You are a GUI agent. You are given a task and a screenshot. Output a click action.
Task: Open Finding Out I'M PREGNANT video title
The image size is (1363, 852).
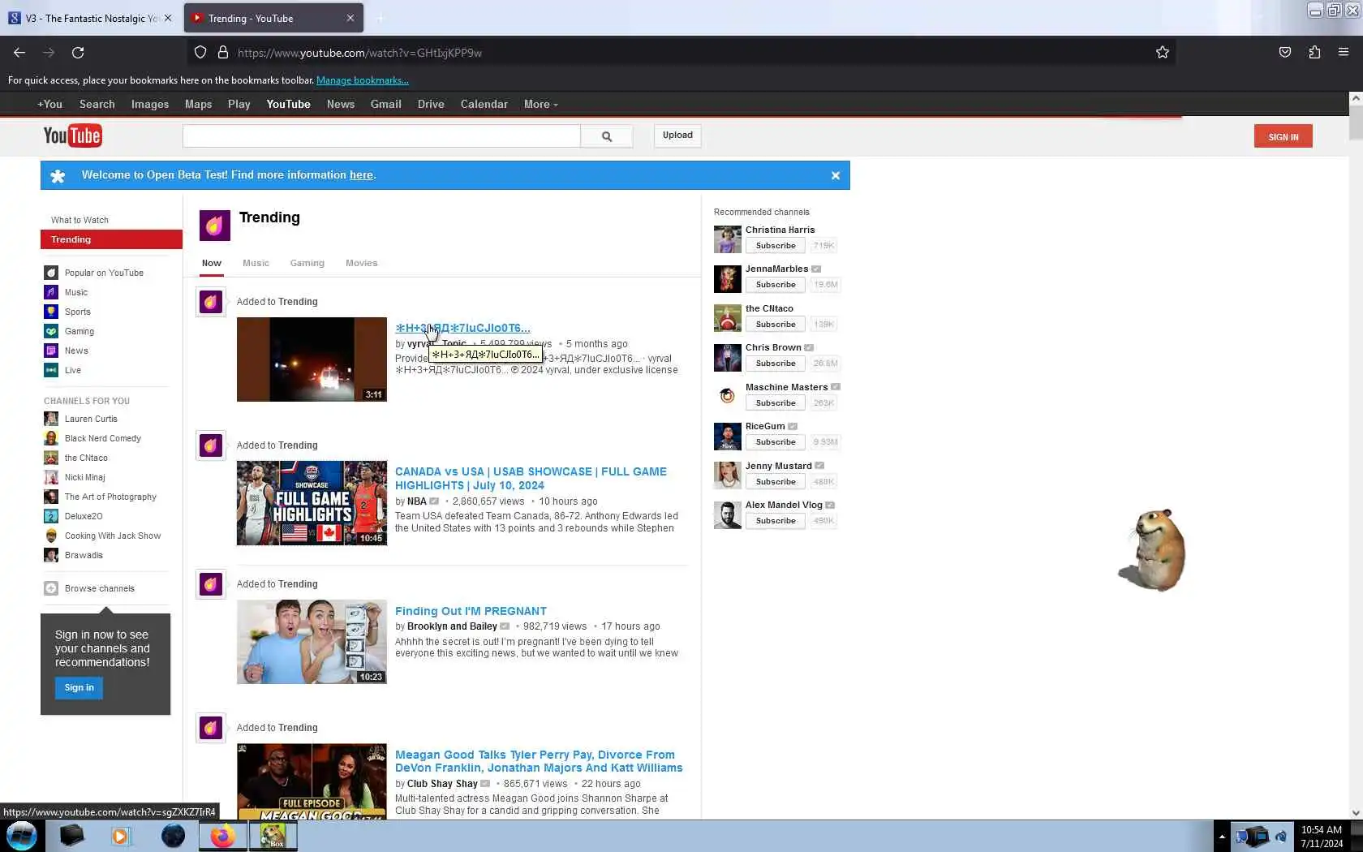[x=471, y=611]
